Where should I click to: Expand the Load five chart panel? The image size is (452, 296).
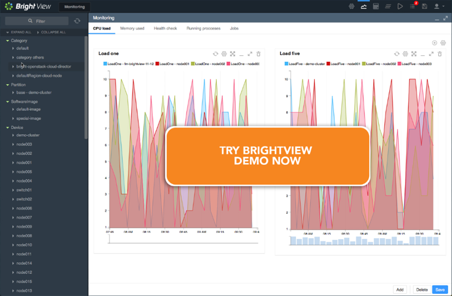point(431,54)
